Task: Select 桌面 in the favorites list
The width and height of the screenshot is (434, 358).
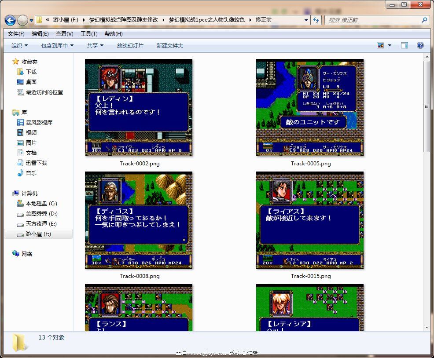Action: click(x=31, y=82)
